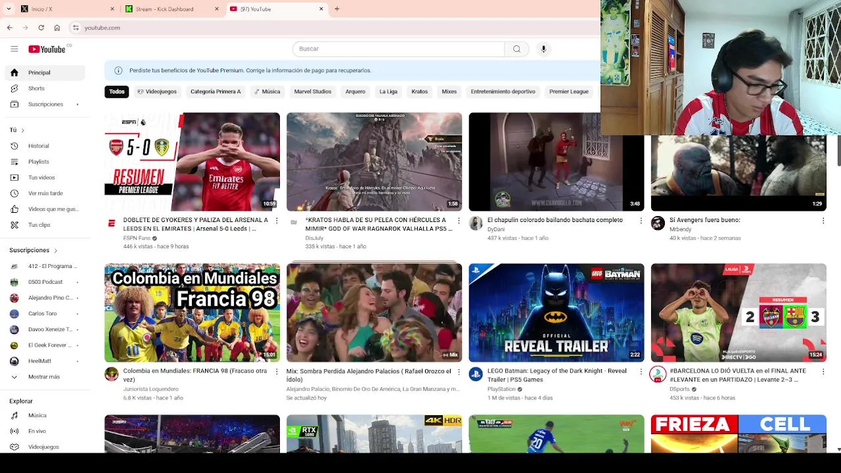Filter by Mixes chip
Screen dimensions: 841x473
click(449, 91)
